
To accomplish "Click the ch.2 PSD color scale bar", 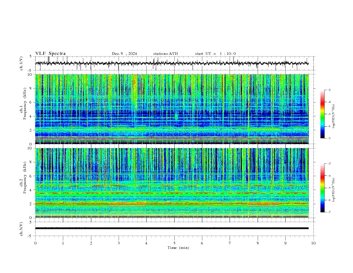I will [x=322, y=188].
